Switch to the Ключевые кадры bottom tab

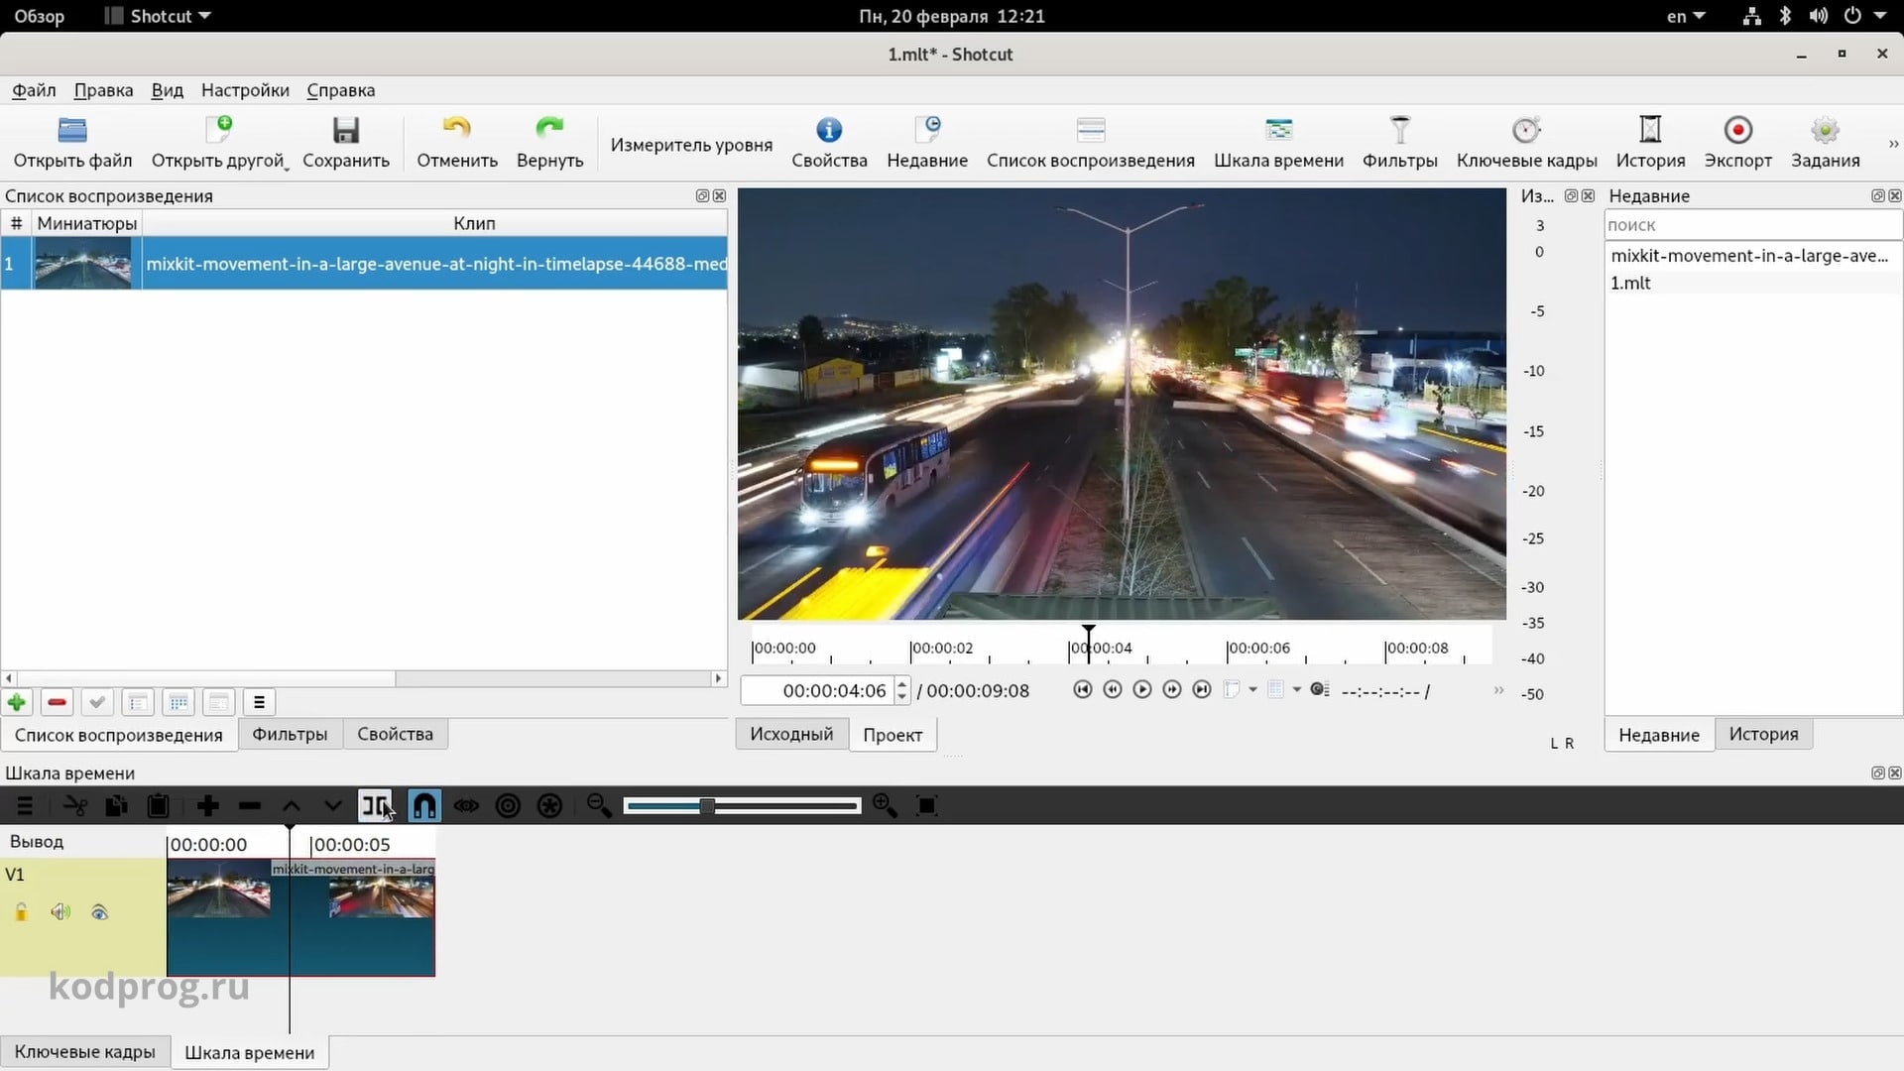[84, 1052]
